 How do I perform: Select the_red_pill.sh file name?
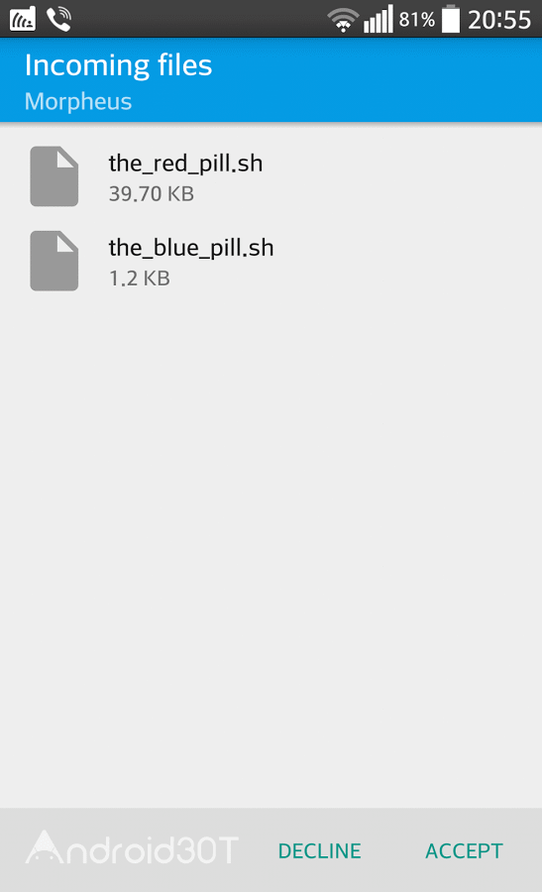tap(185, 164)
